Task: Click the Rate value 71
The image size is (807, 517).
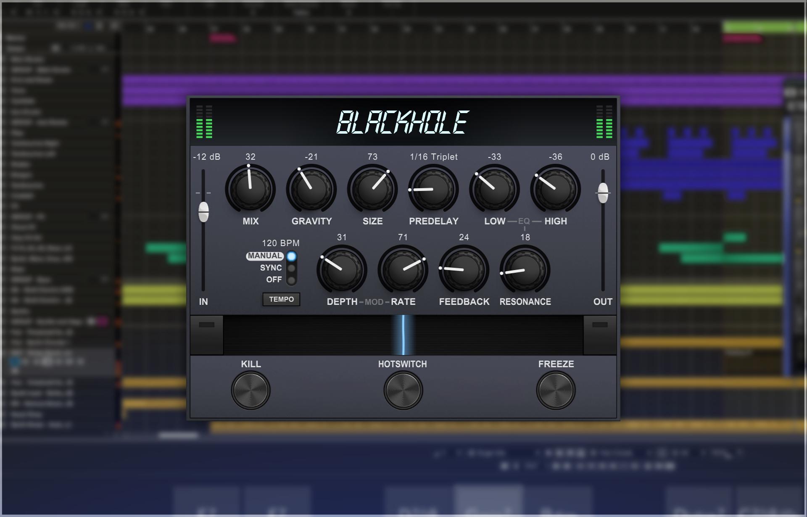Action: click(403, 237)
